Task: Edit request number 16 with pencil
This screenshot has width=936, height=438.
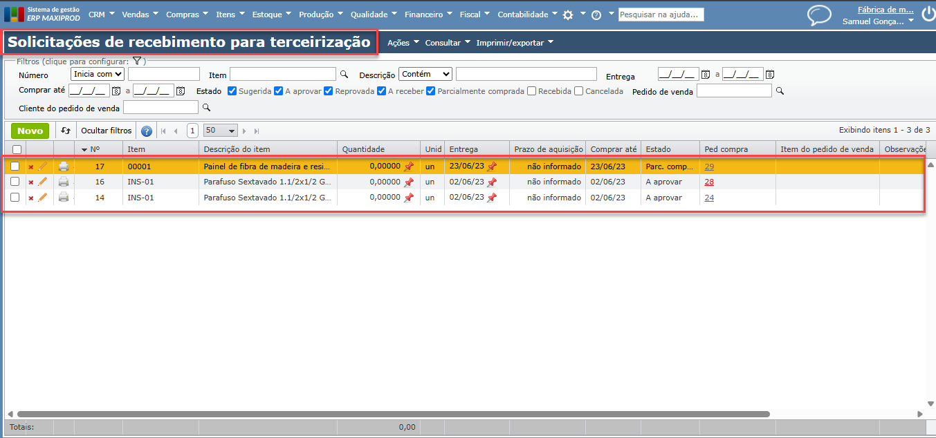Action: [x=42, y=182]
